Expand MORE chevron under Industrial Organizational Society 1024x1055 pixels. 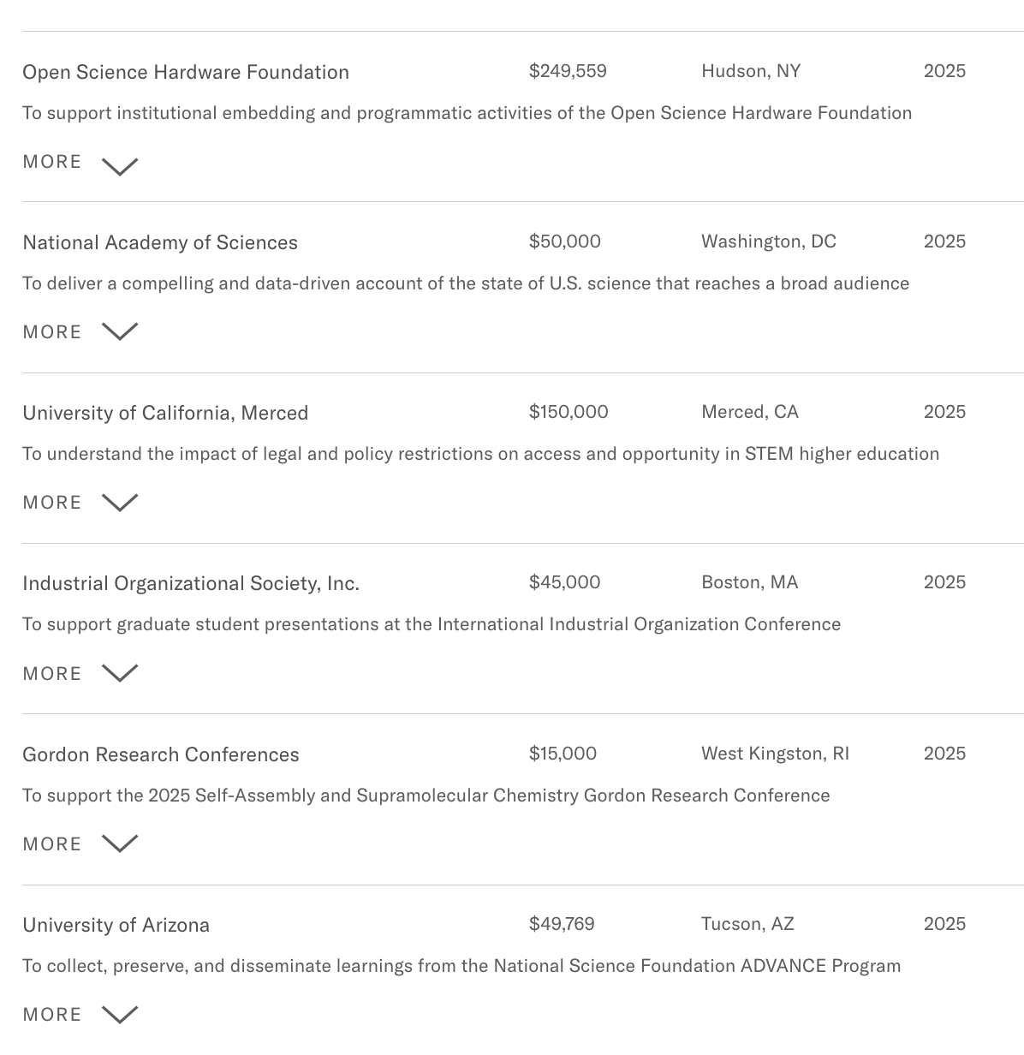click(x=120, y=673)
